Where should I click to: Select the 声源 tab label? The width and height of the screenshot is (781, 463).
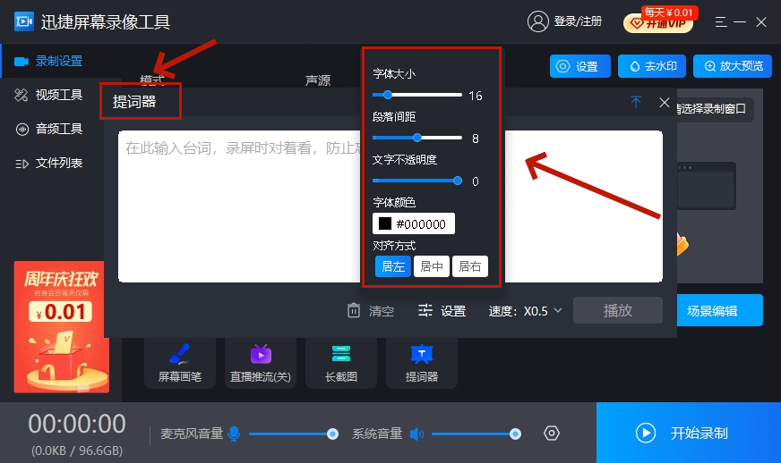pyautogui.click(x=318, y=80)
